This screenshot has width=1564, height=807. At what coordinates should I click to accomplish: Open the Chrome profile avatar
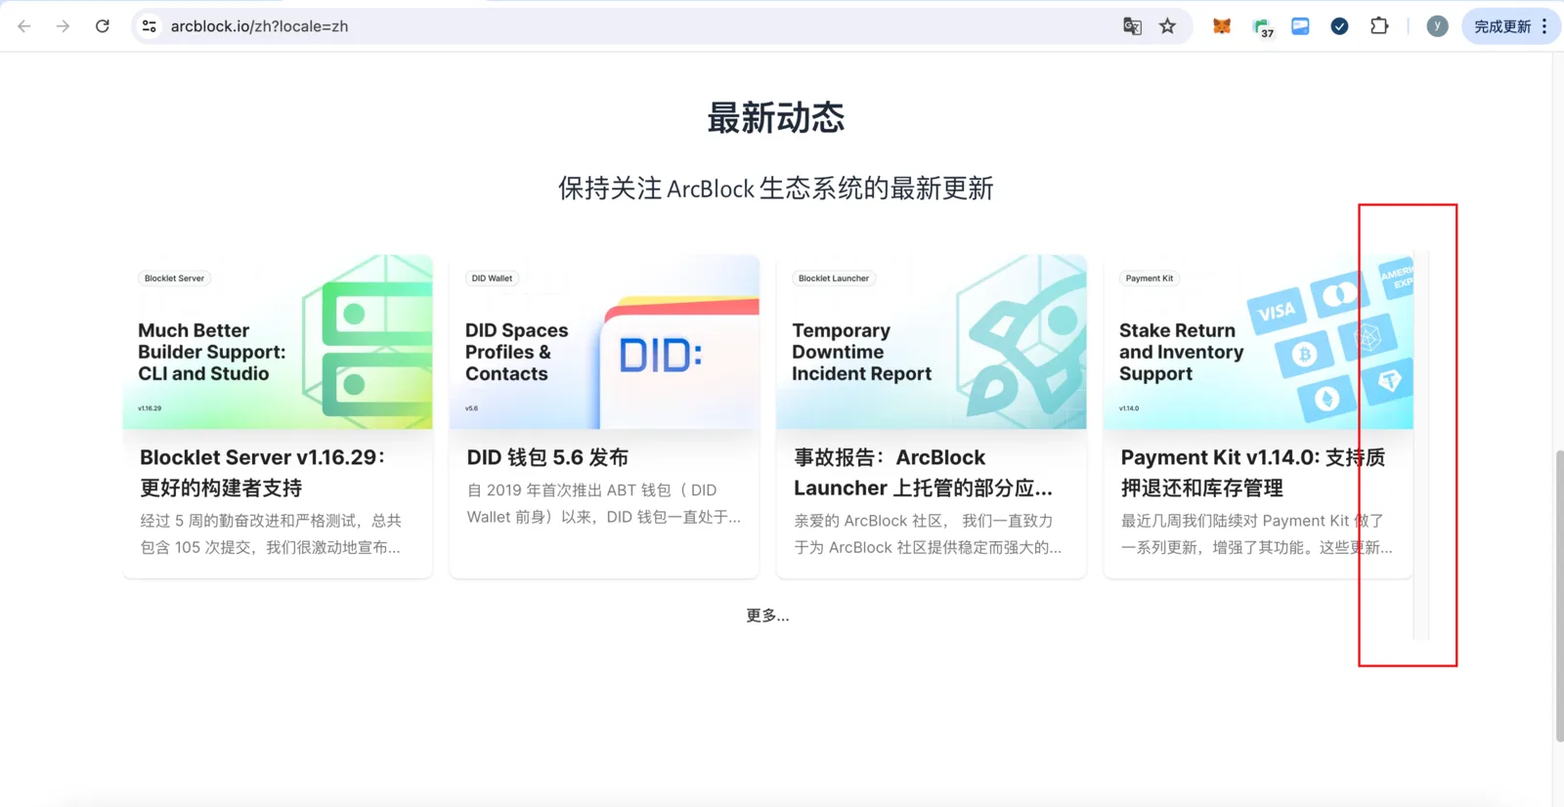pos(1437,26)
